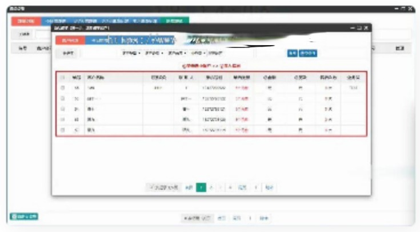
Task: Select the red tab in the front dialog
Action: 70,40
